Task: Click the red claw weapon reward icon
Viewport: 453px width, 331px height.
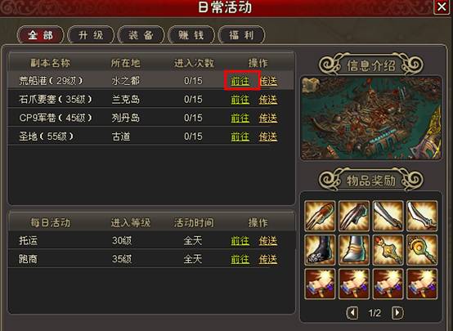Action: tap(320, 216)
